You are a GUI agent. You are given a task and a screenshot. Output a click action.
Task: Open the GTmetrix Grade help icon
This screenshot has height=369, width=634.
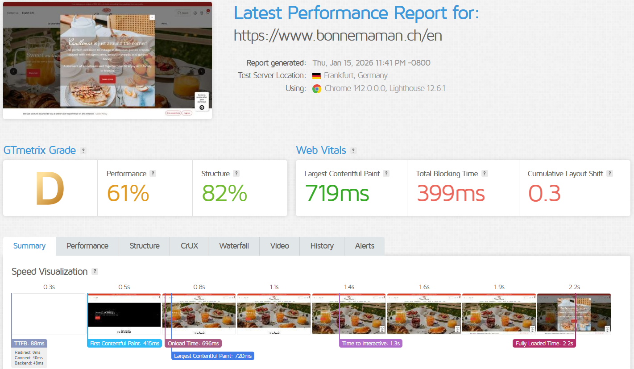click(83, 151)
